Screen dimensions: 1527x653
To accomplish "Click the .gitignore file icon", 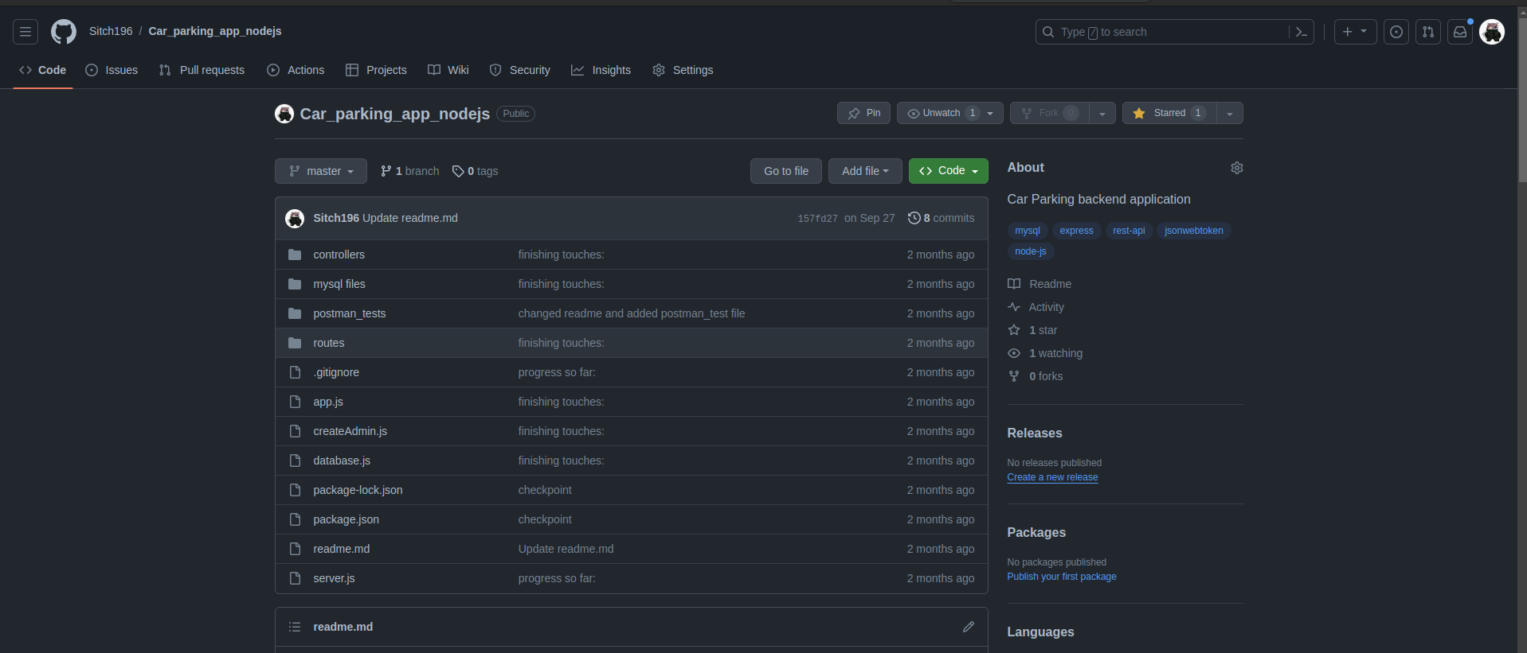I will coord(295,372).
